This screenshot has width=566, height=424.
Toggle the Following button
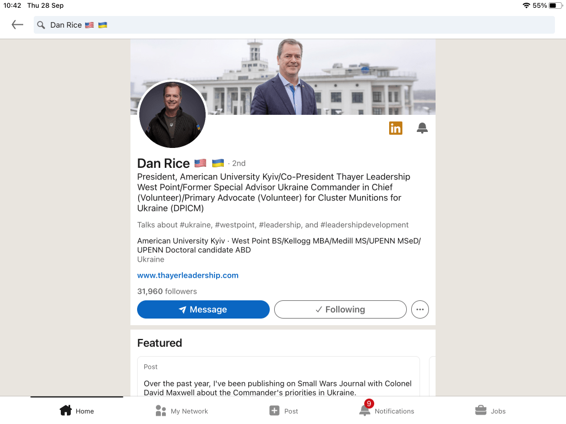pos(340,309)
